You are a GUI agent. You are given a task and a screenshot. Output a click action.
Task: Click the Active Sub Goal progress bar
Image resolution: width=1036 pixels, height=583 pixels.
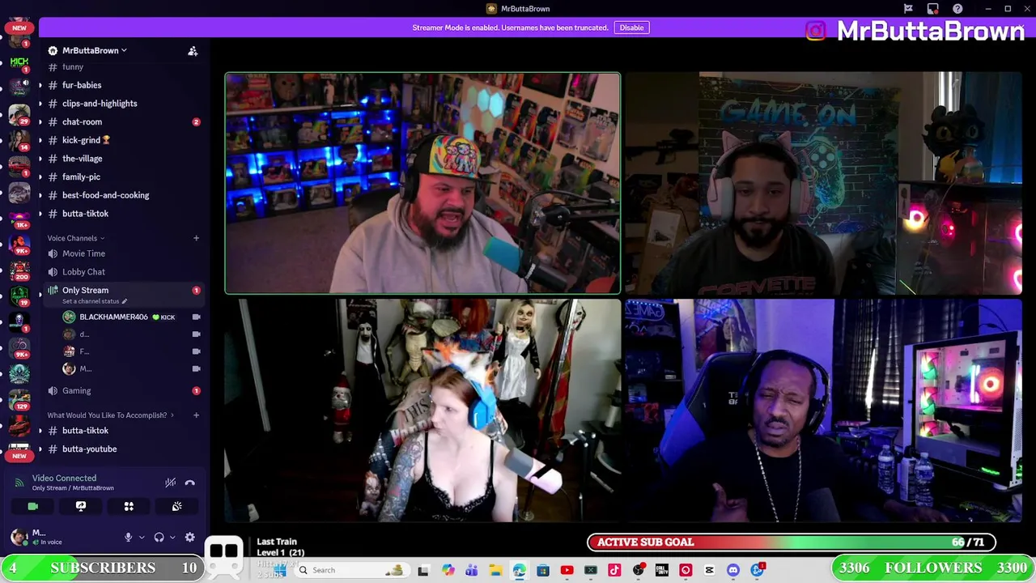click(x=792, y=543)
